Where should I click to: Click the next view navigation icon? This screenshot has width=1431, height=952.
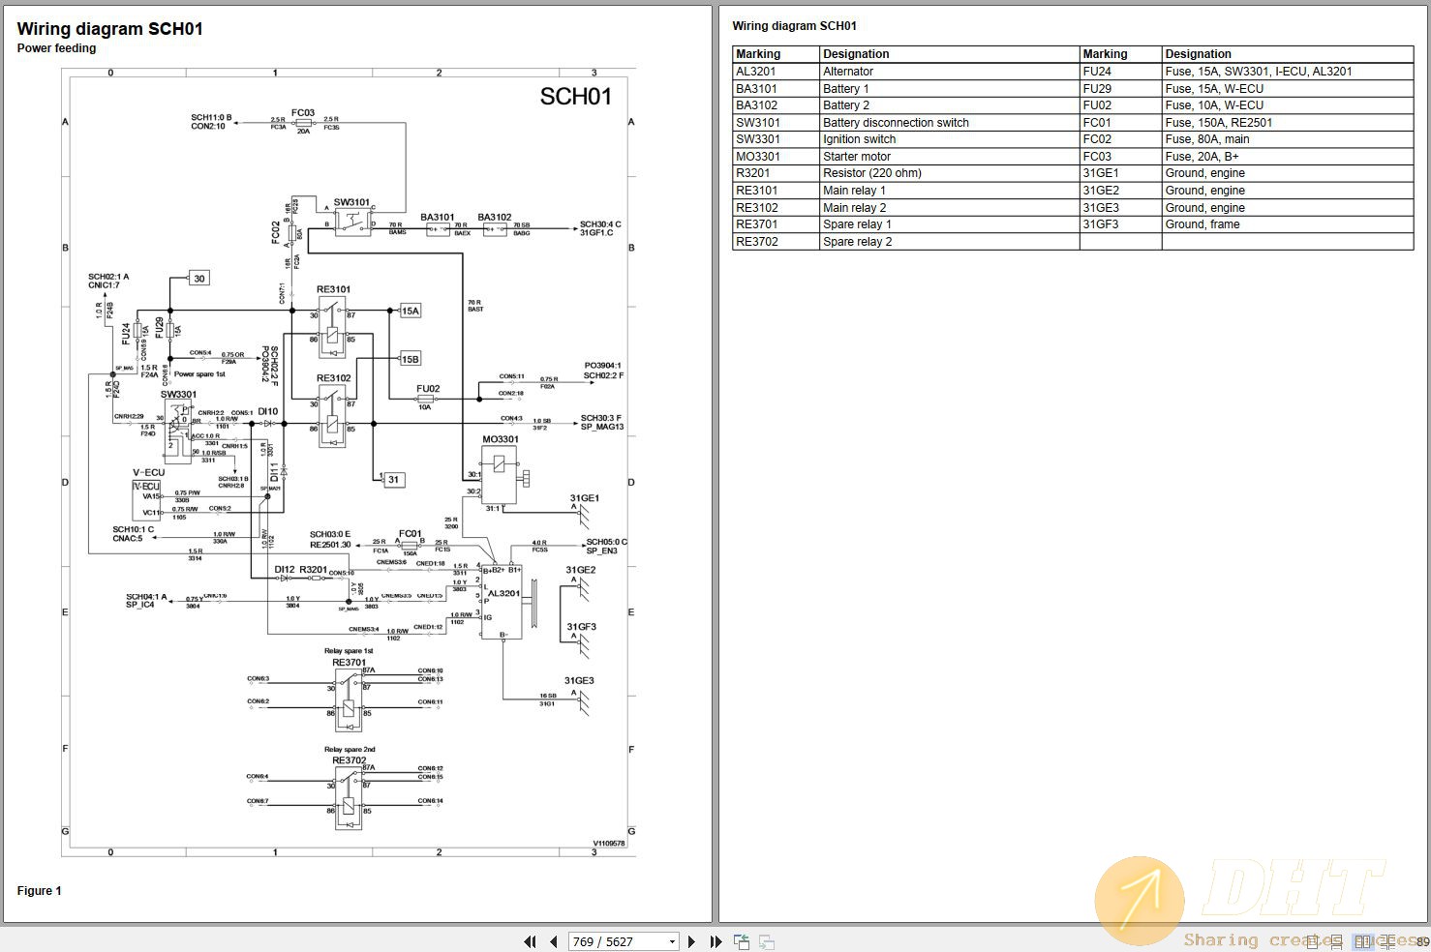[x=766, y=941]
